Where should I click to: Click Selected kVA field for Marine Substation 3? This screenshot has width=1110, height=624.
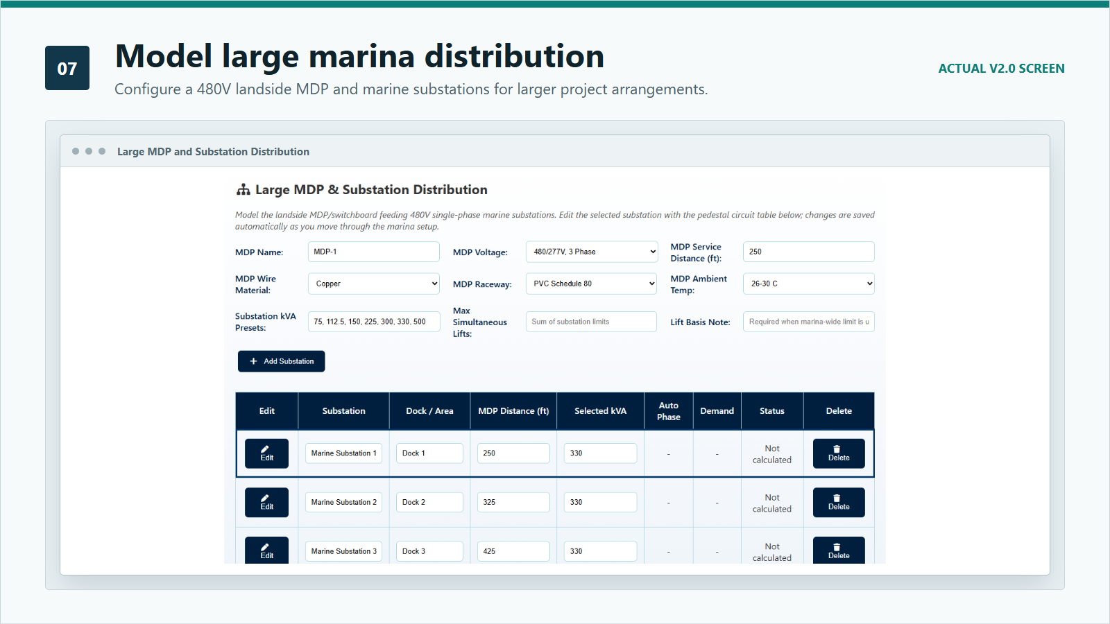600,551
